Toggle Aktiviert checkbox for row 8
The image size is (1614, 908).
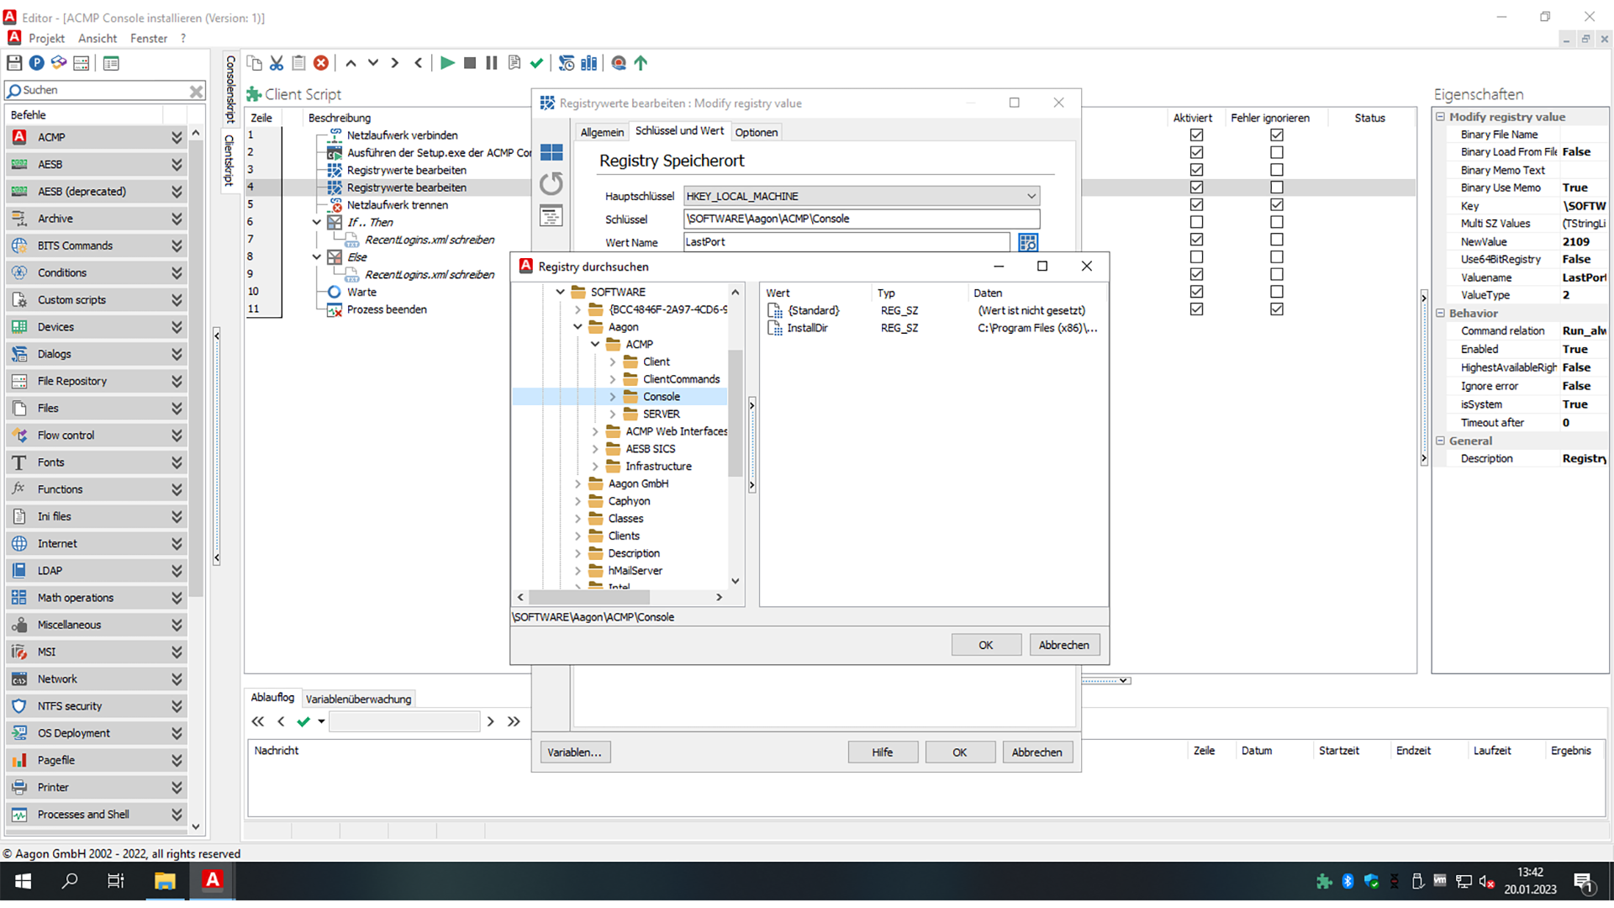1197,256
